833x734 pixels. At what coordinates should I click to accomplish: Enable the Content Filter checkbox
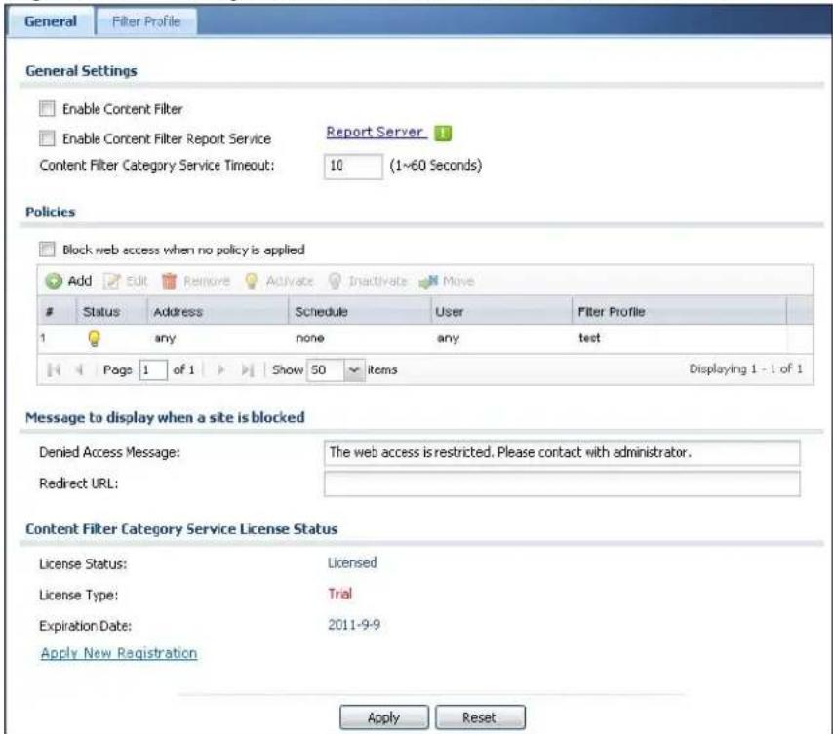47,109
